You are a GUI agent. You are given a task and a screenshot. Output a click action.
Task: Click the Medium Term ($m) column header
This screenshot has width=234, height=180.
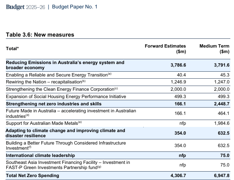214,49
